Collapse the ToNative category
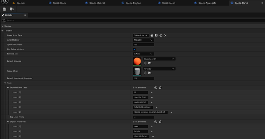 [x=2, y=31]
